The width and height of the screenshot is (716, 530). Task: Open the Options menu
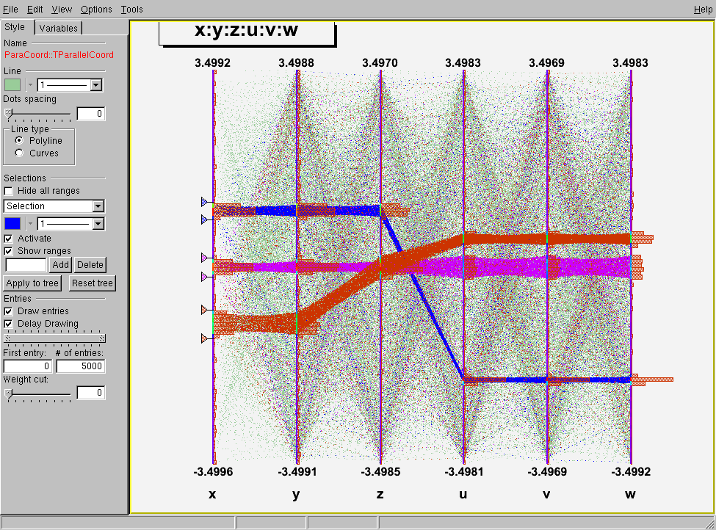tap(96, 9)
